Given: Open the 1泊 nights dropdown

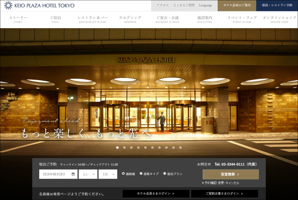Looking at the screenshot, I should point(107,174).
